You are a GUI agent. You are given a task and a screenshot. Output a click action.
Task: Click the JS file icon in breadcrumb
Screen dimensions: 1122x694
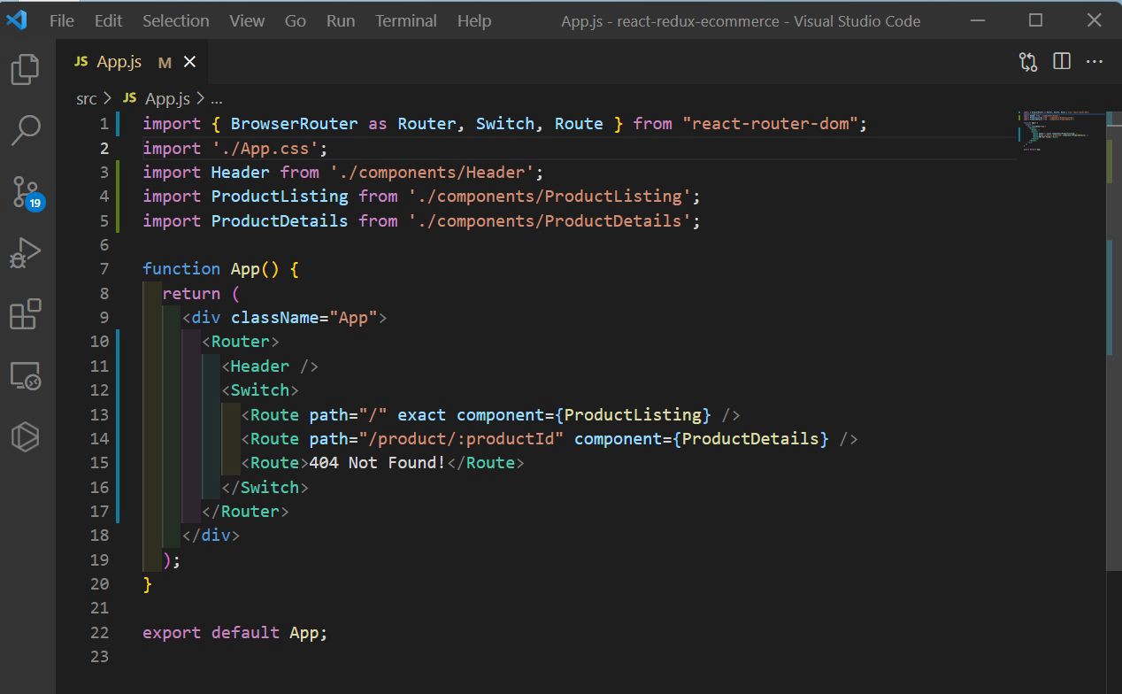coord(131,98)
